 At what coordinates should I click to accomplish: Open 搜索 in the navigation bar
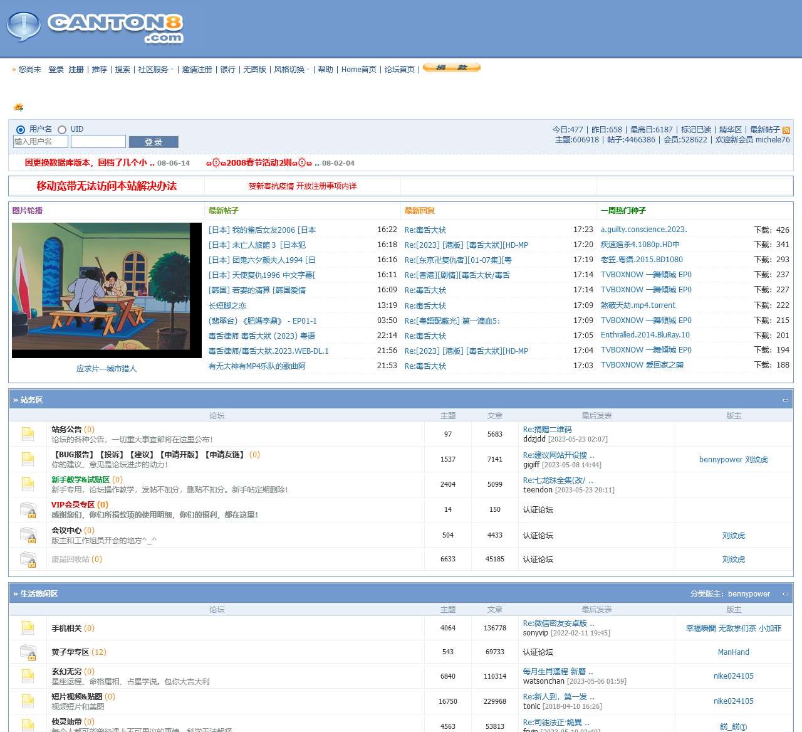pyautogui.click(x=122, y=70)
